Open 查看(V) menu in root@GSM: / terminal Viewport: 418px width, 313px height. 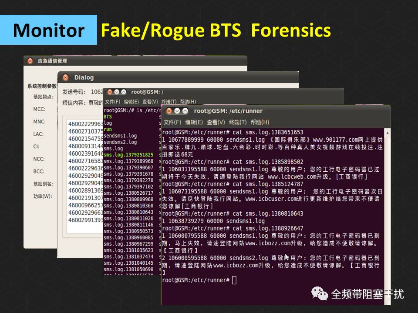(x=150, y=102)
